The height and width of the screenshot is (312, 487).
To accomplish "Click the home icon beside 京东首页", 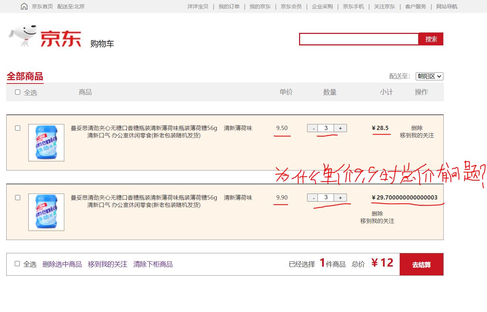I will (x=24, y=6).
